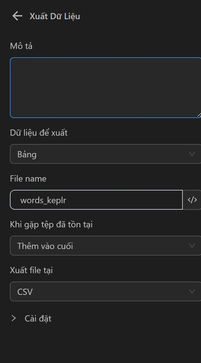
Task: Click the Xuất Dữ Liệu panel title
Action: click(55, 16)
